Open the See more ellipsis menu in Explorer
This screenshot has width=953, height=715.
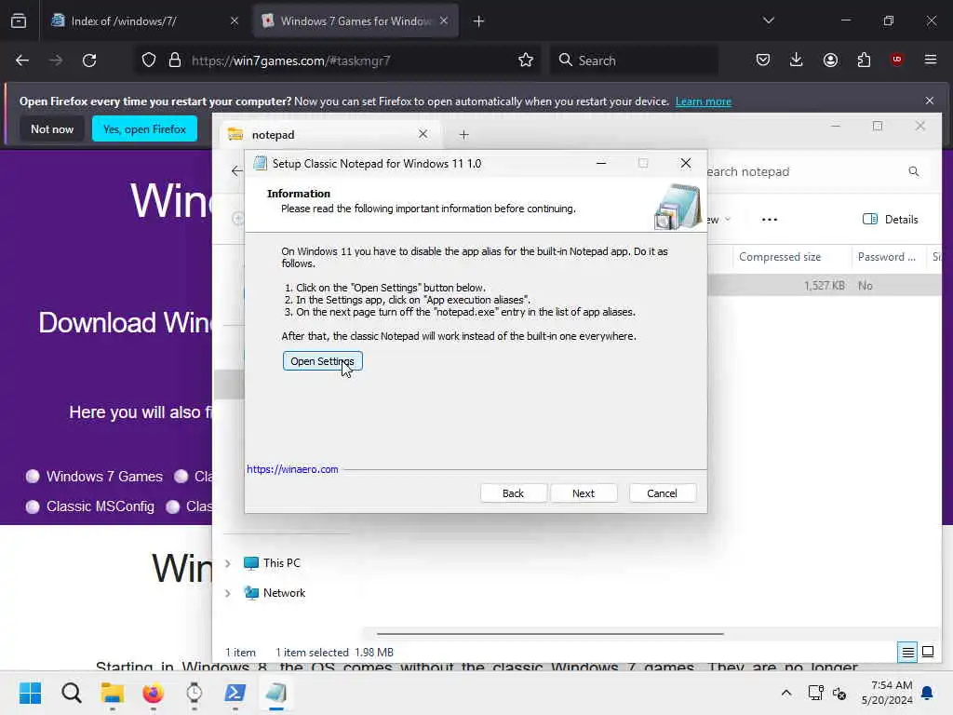click(x=770, y=220)
